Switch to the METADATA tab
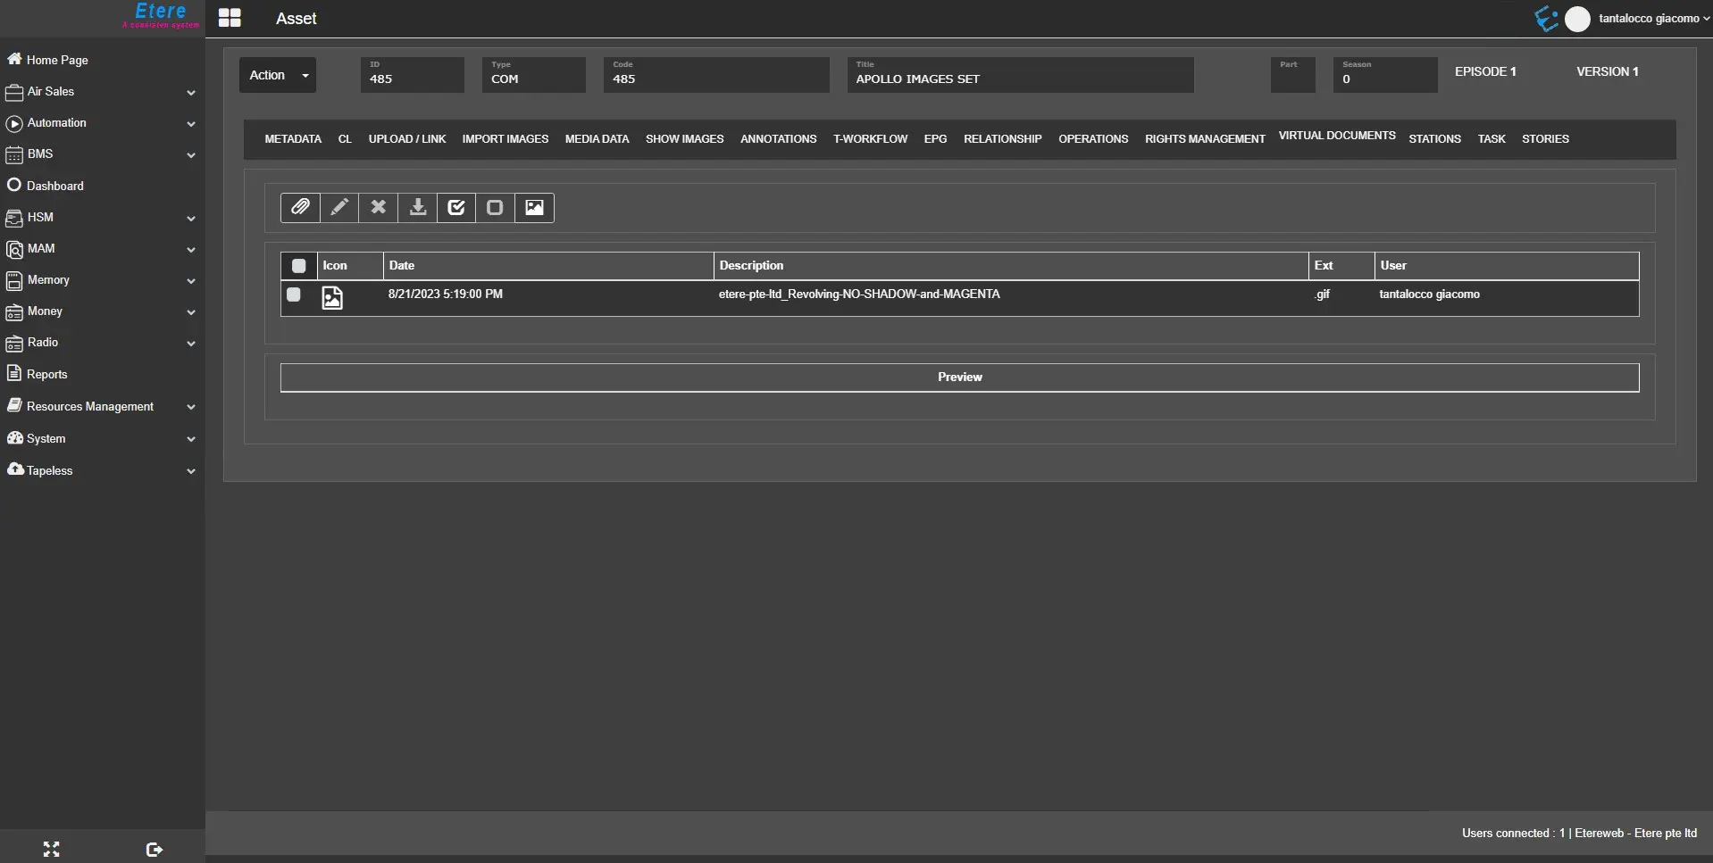The height and width of the screenshot is (863, 1713). 293,139
